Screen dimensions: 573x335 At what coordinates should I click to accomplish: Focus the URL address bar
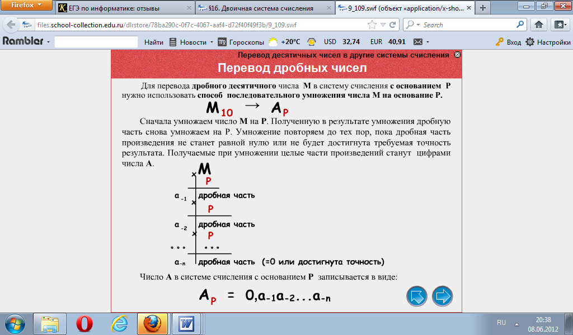[200, 25]
